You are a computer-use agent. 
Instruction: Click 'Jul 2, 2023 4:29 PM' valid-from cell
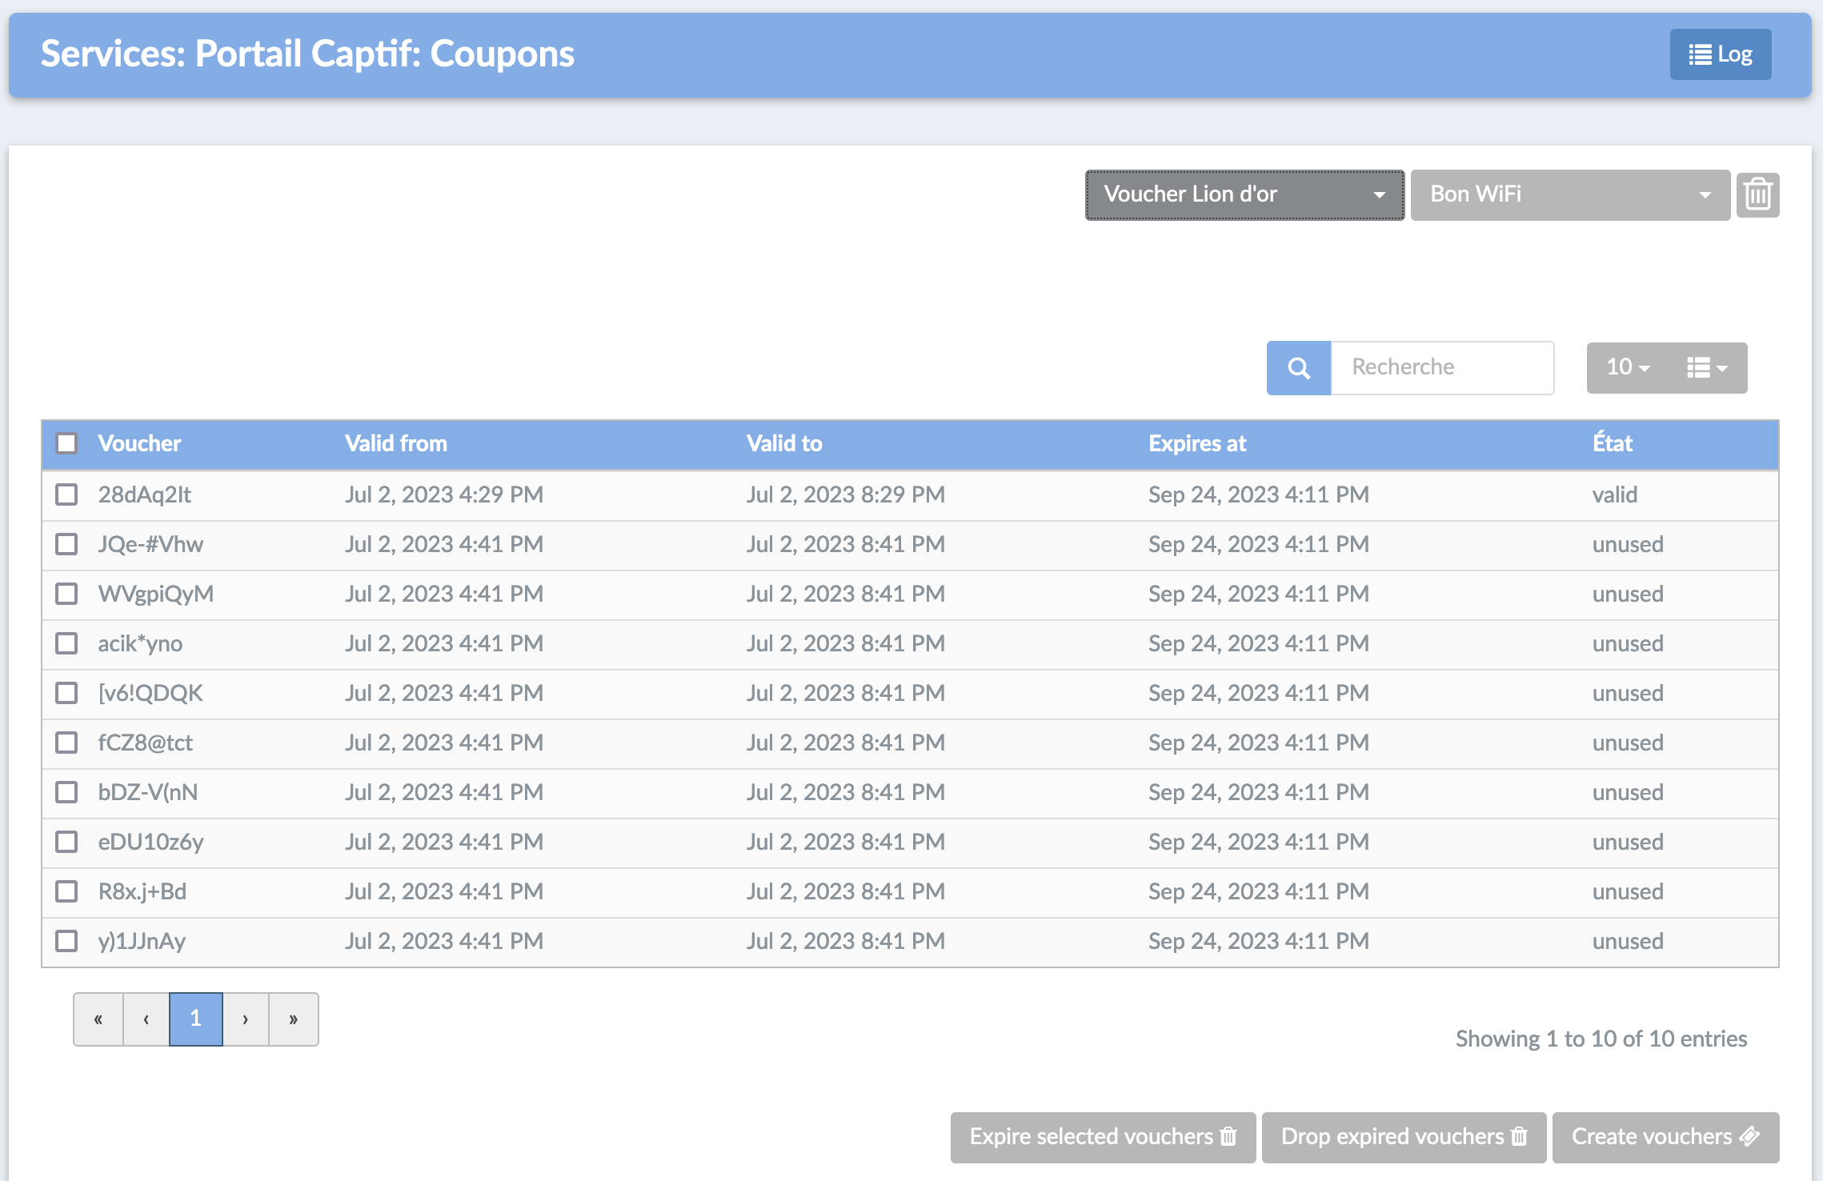[444, 494]
